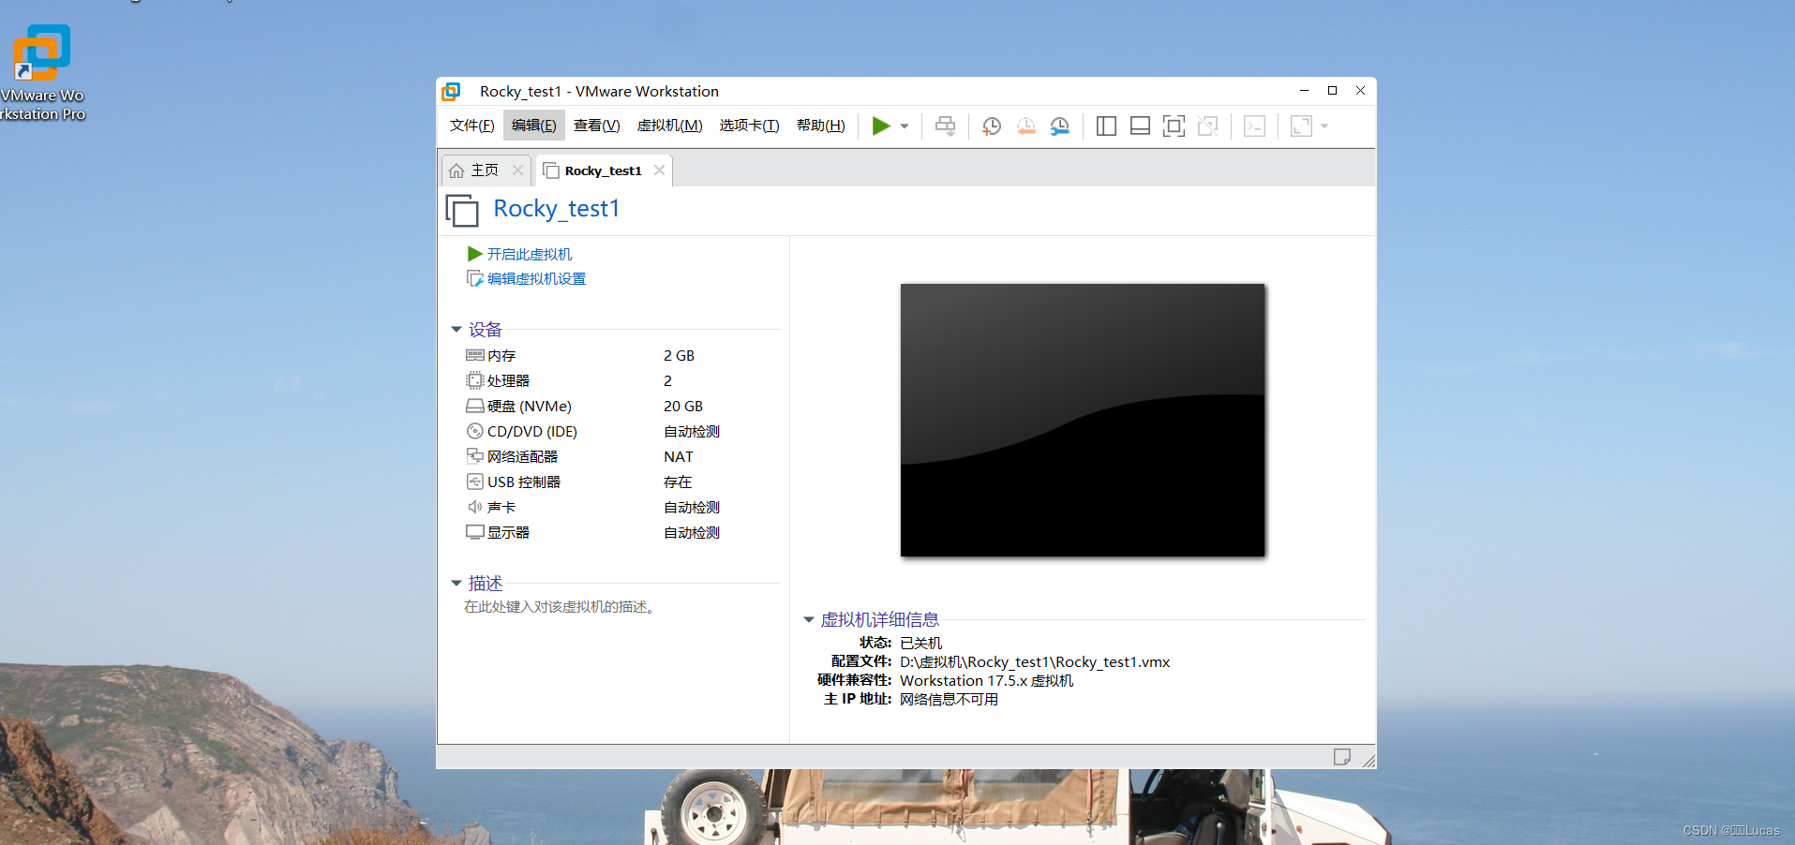The height and width of the screenshot is (845, 1795).
Task: Toggle the library sidebar view icon
Action: click(x=1106, y=126)
